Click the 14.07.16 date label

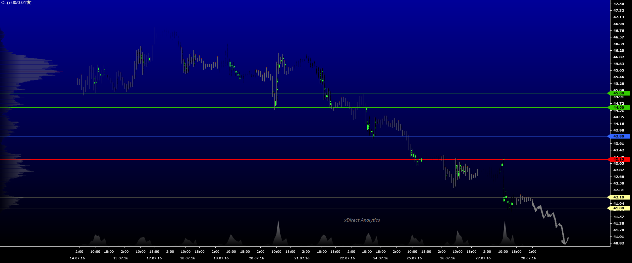(x=77, y=258)
